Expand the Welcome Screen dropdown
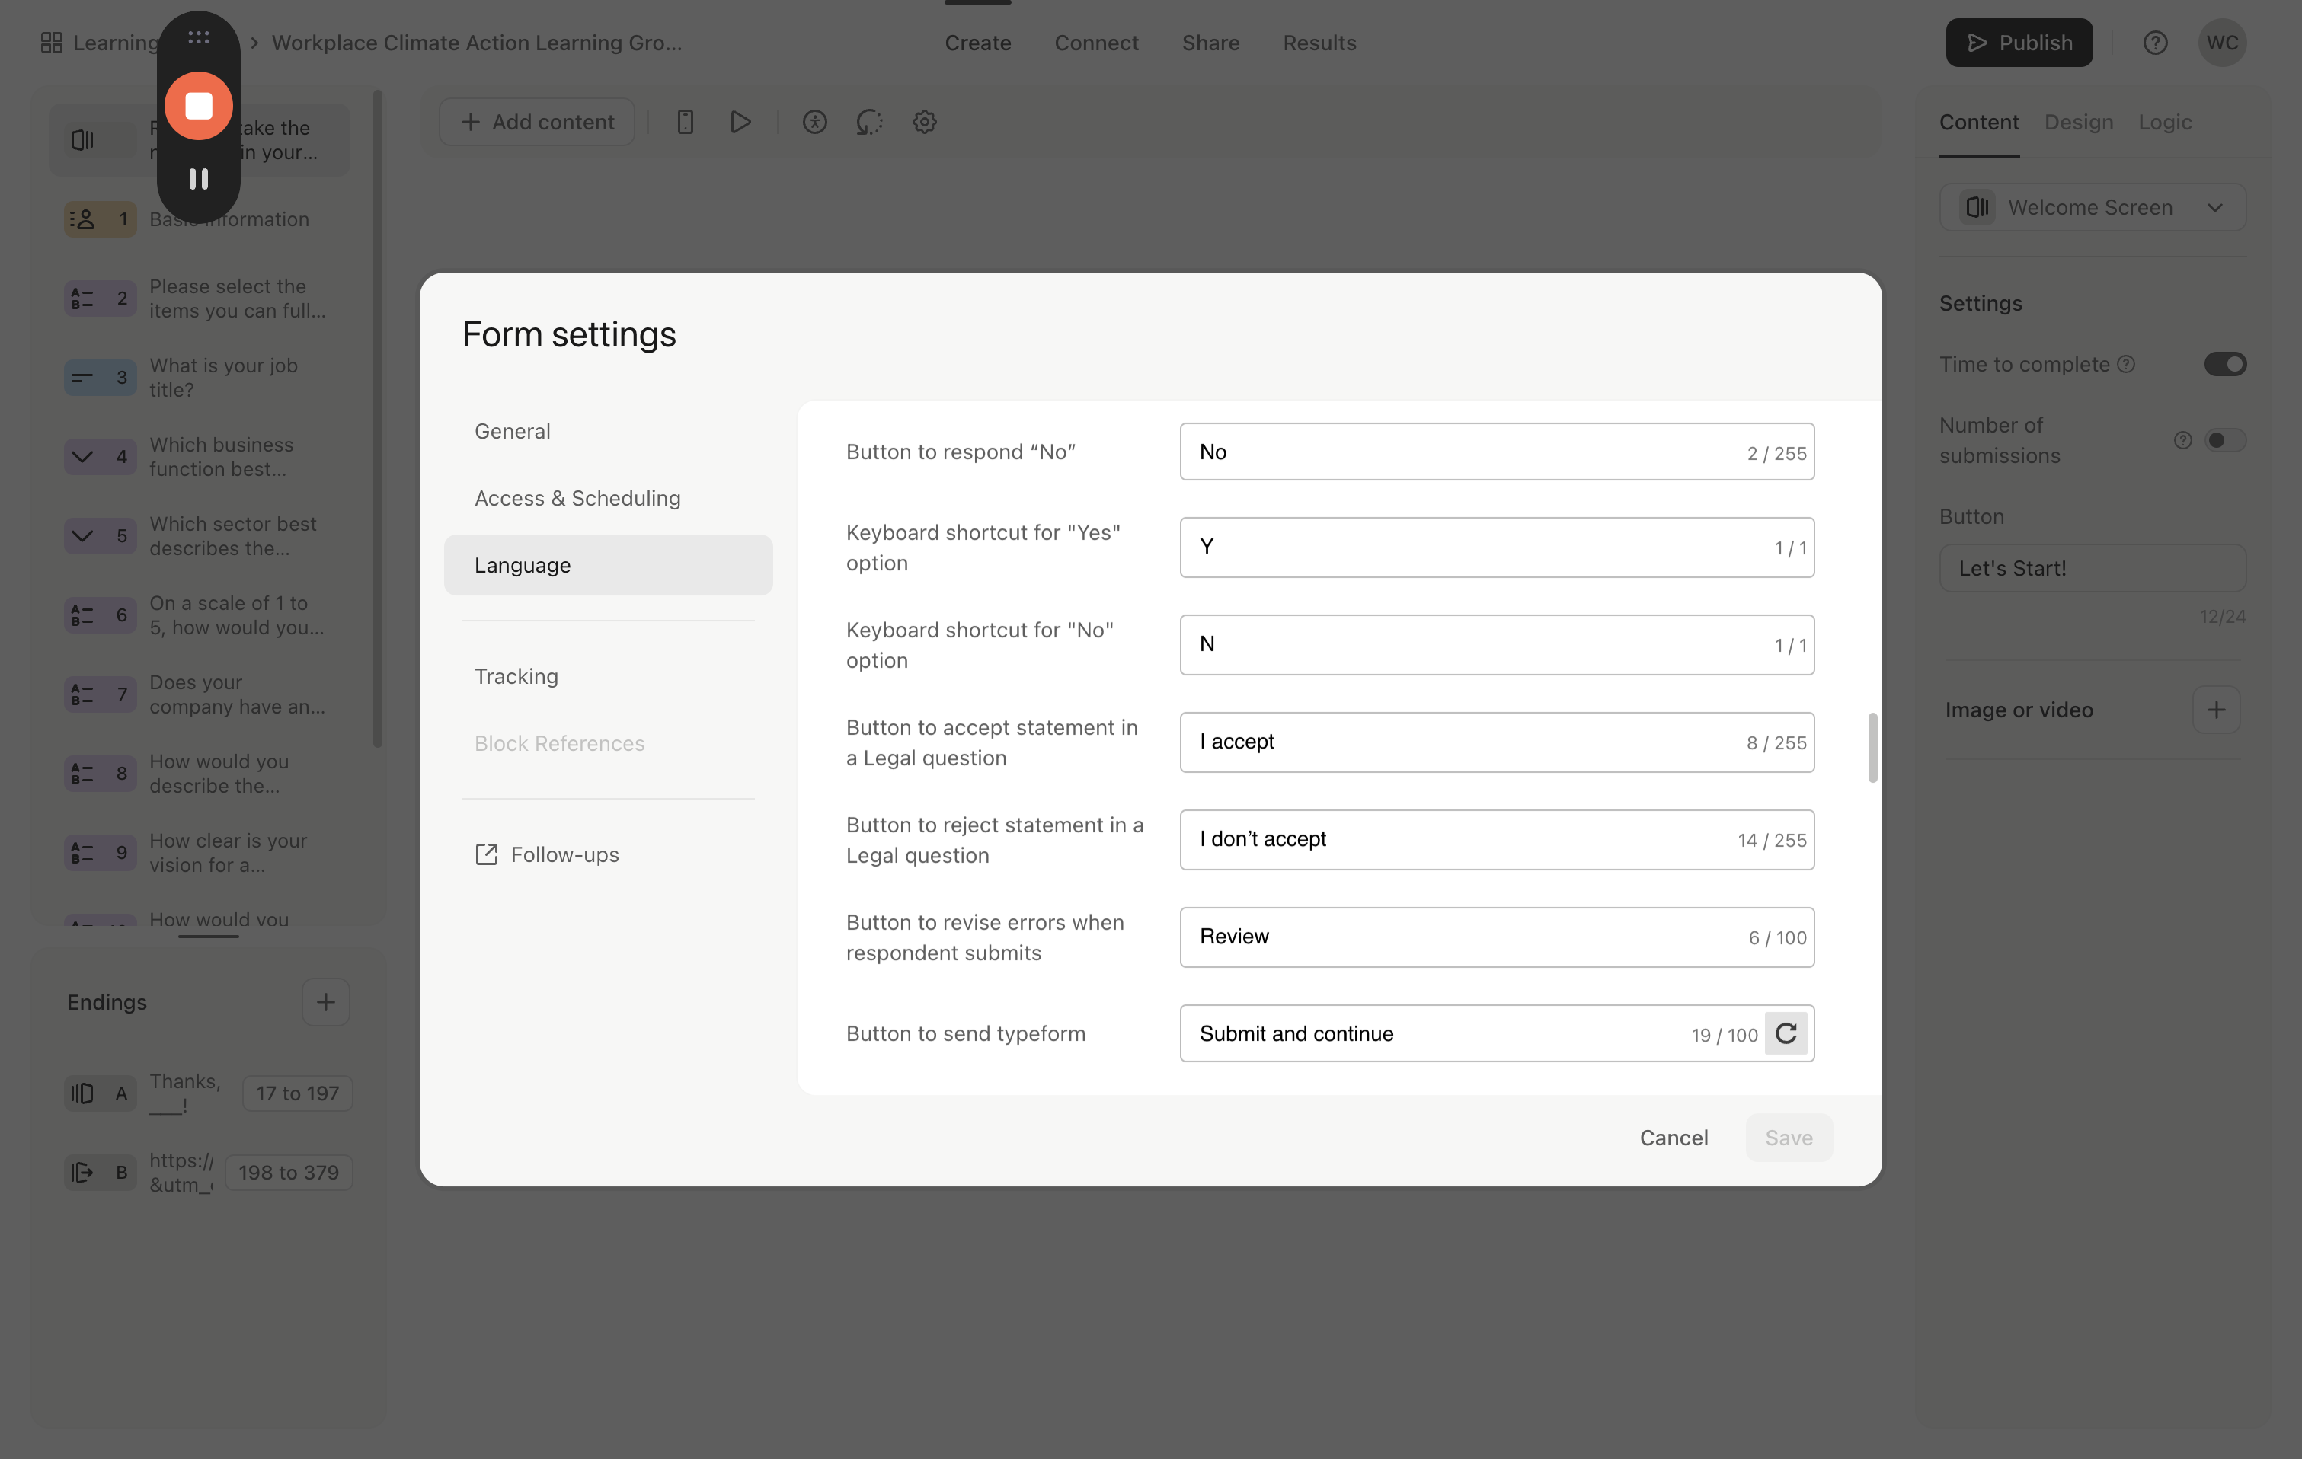2302x1459 pixels. pos(2092,207)
